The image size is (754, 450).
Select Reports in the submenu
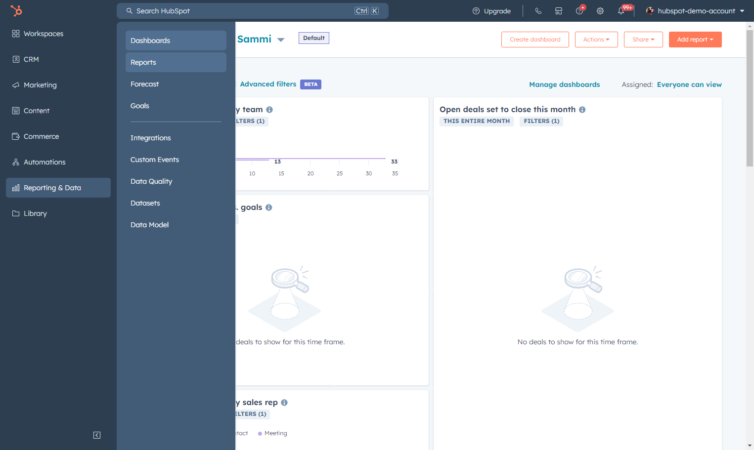click(176, 62)
